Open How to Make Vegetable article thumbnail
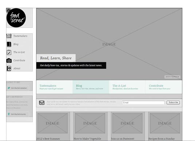 pyautogui.click(x=90, y=123)
